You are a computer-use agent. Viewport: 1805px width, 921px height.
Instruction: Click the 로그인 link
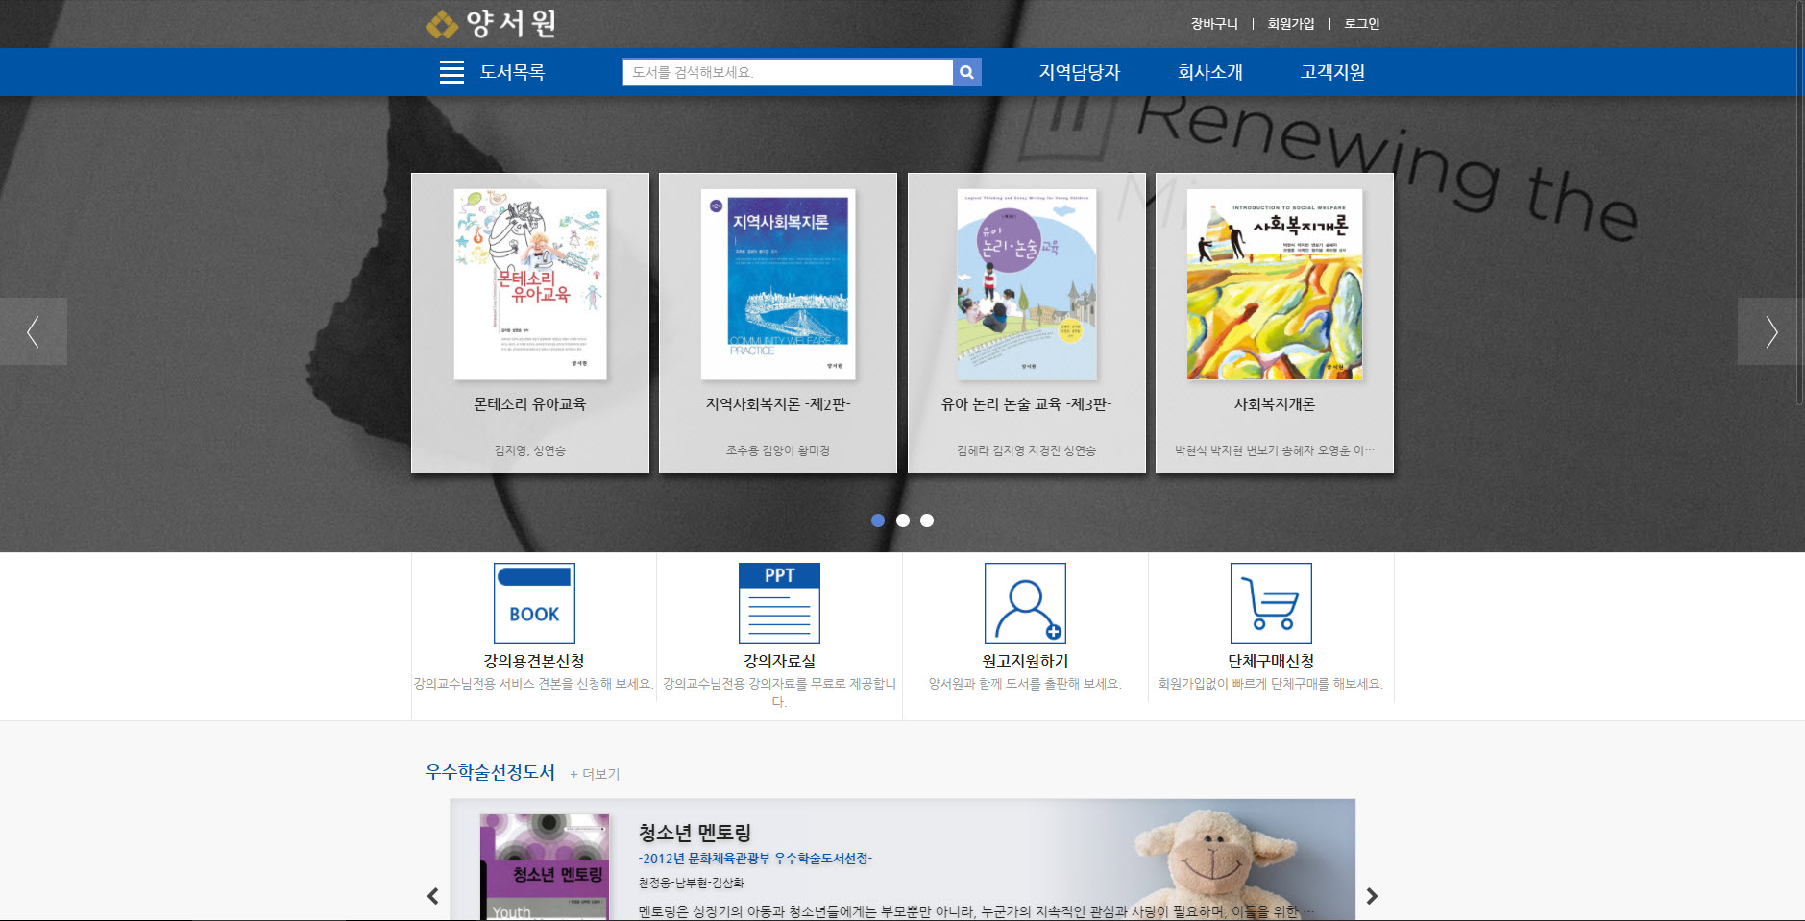pos(1361,24)
